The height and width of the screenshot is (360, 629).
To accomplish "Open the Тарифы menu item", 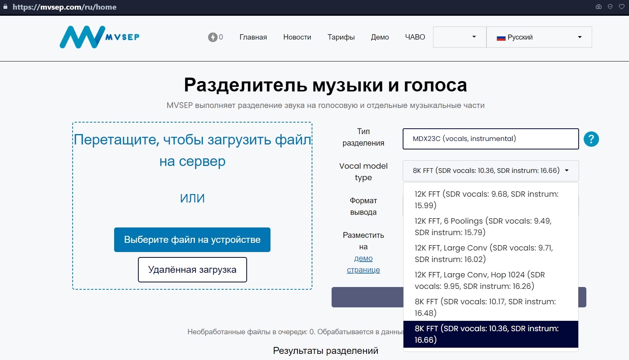I will (x=341, y=37).
